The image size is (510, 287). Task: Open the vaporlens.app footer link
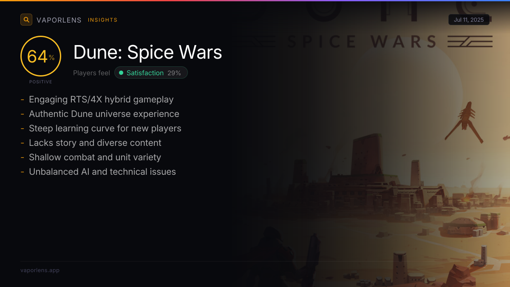pyautogui.click(x=40, y=270)
